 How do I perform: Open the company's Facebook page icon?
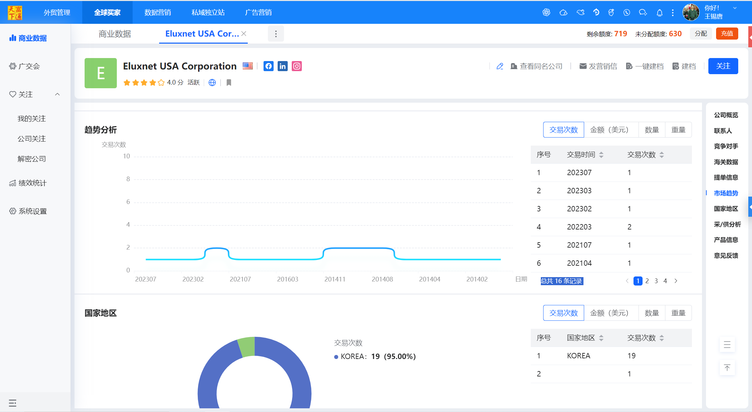269,66
